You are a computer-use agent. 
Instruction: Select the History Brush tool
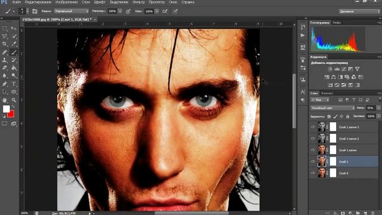14,60
